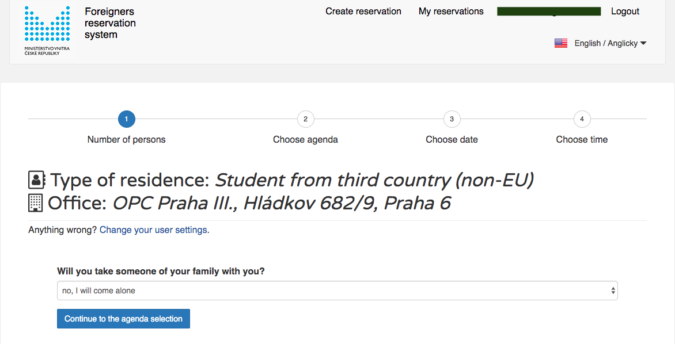The width and height of the screenshot is (675, 344).
Task: Click the building icon beside Office
Action: [x=36, y=202]
